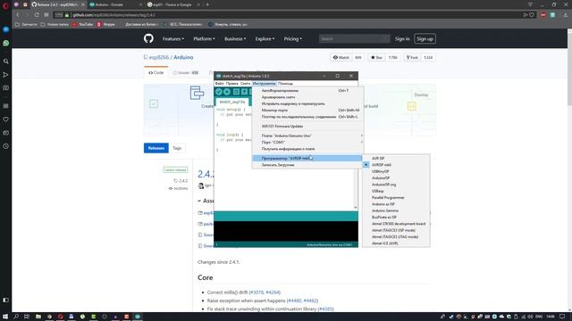Open the Скетч menu in Arduino
This screenshot has height=321, width=572.
[x=245, y=84]
